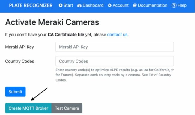
Task: Click the Help question-mark icon
Action: pos(174,6)
